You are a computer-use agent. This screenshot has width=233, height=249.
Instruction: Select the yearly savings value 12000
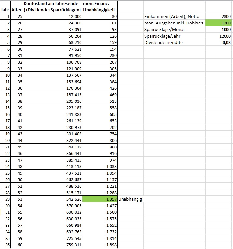(218, 36)
